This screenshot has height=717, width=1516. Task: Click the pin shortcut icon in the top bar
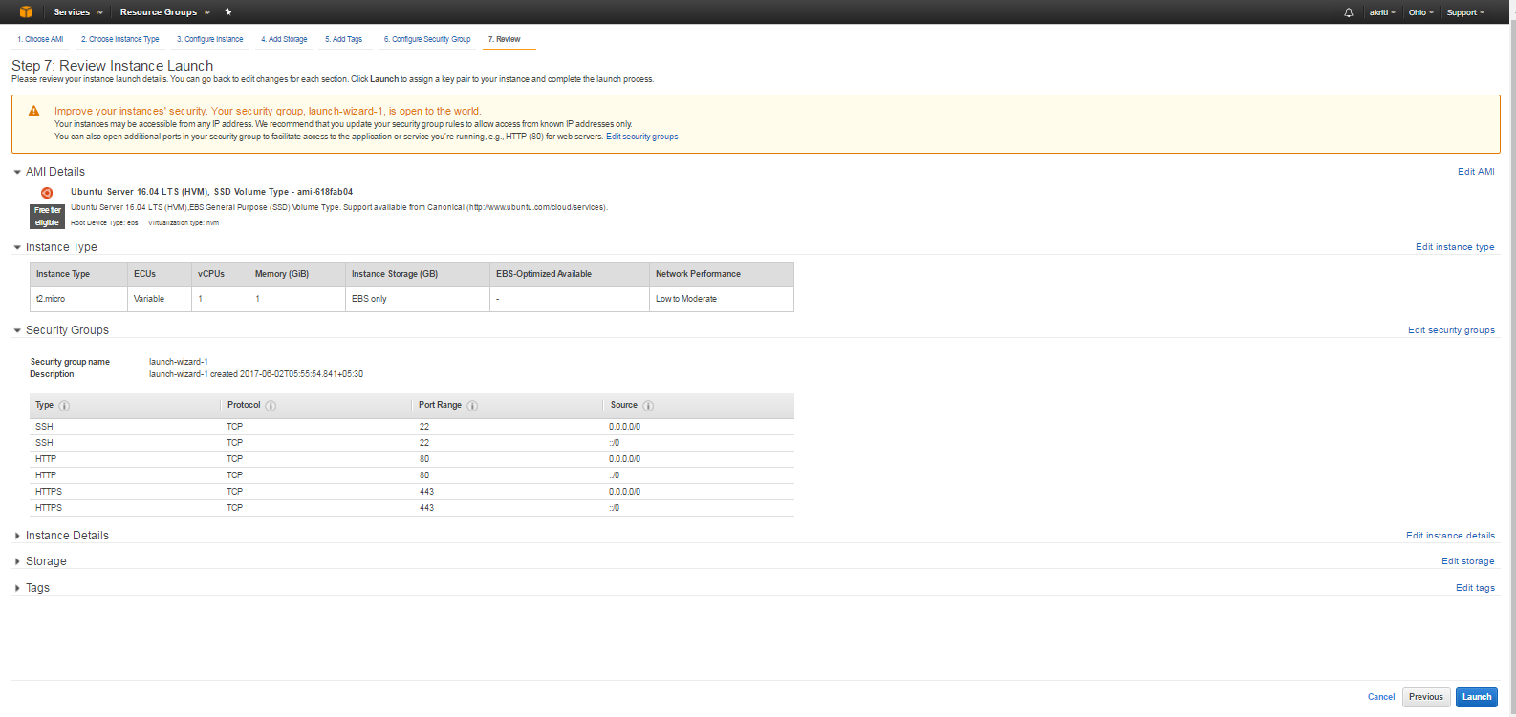227,12
